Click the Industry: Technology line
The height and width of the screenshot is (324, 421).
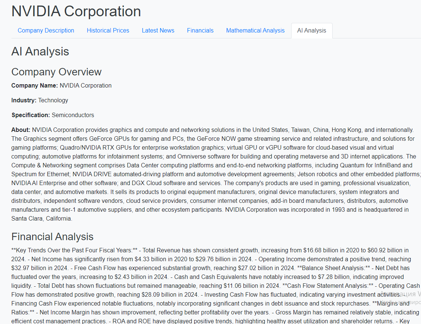tap(40, 100)
